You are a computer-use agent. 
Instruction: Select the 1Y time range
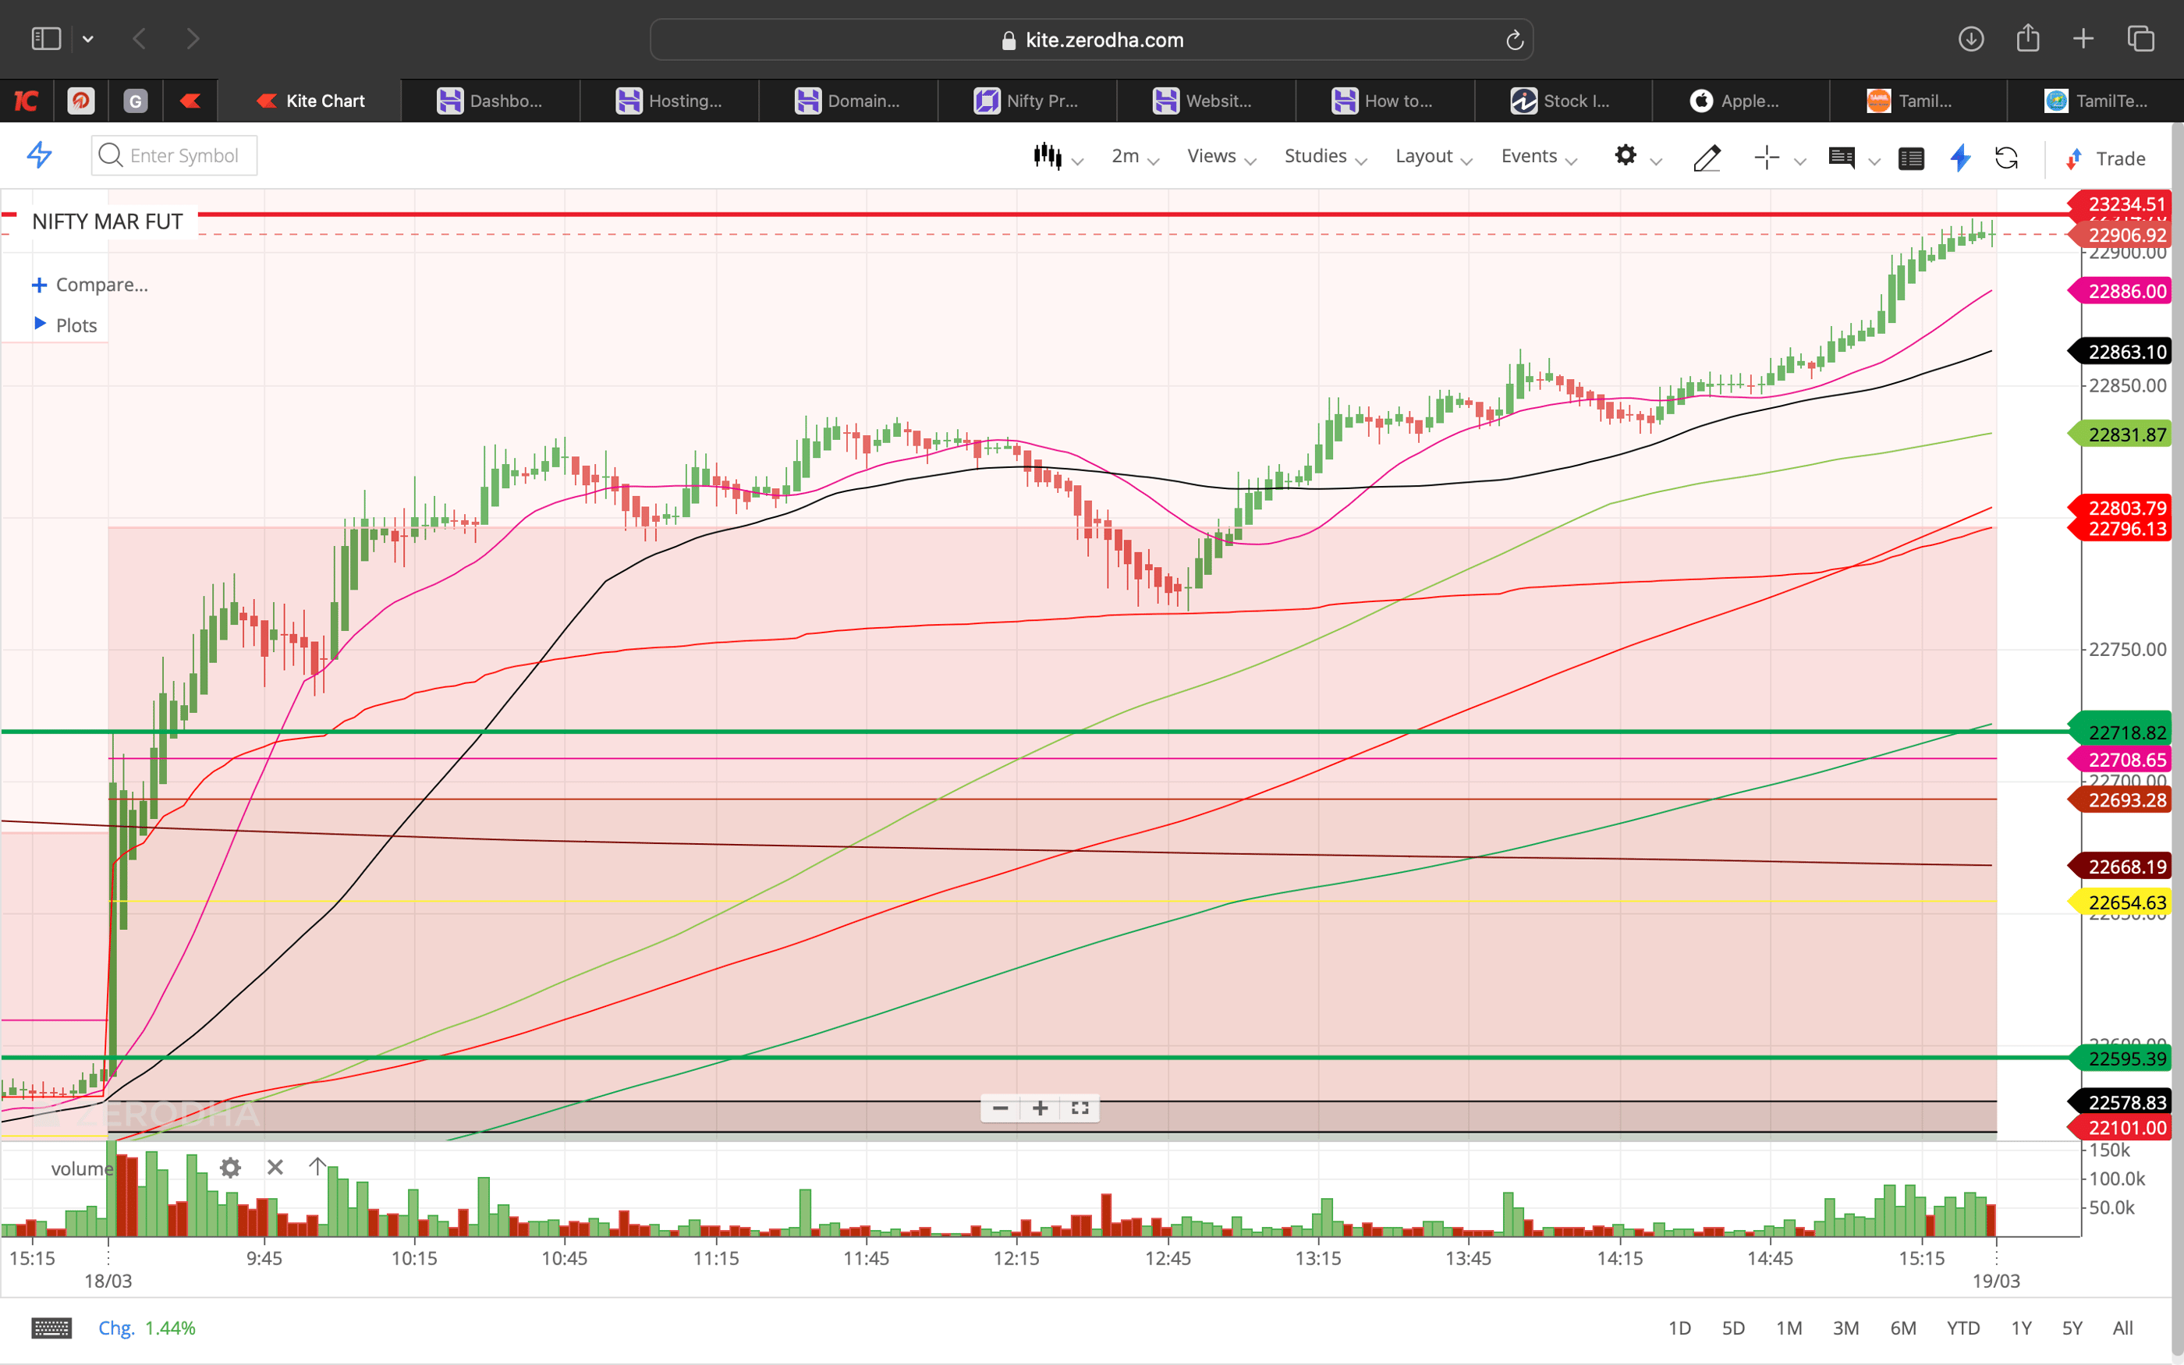(2022, 1327)
